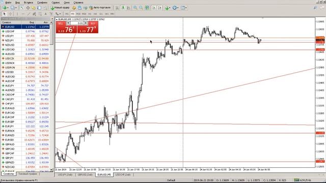
Task: Switch timeframe to H1
Action: (x=90, y=14)
